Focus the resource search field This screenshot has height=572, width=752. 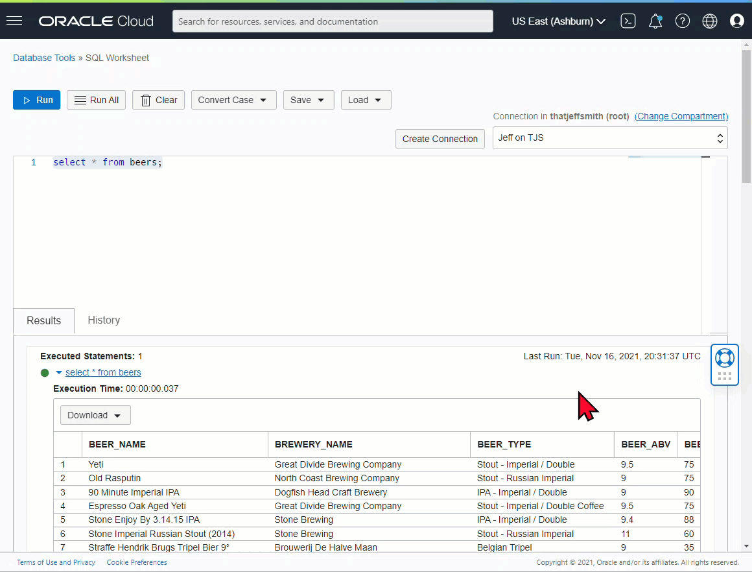coord(333,21)
